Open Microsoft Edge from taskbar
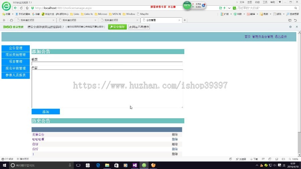301x169 pixels. tap(98, 165)
